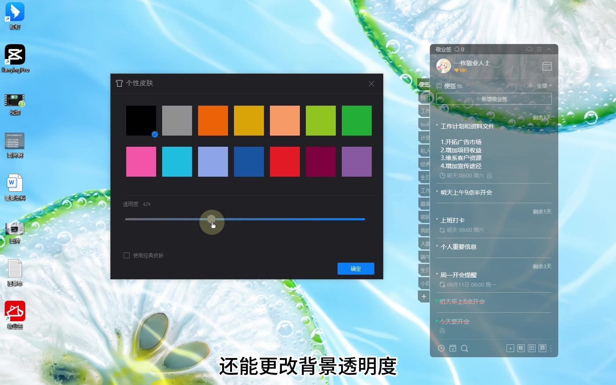
Task: Toggle the switch next to 全部
Action: point(529,86)
